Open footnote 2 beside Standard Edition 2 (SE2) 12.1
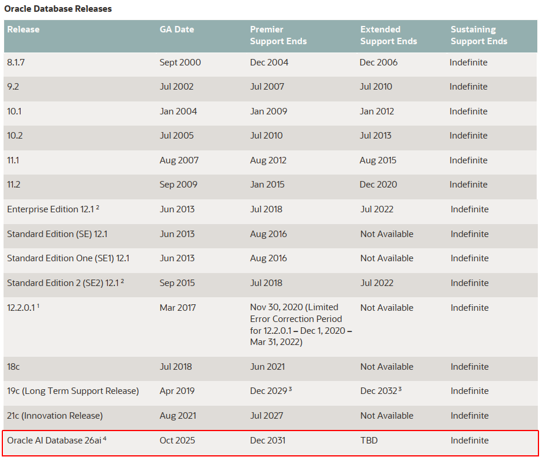Screen dimensions: 542x460 (x=121, y=281)
